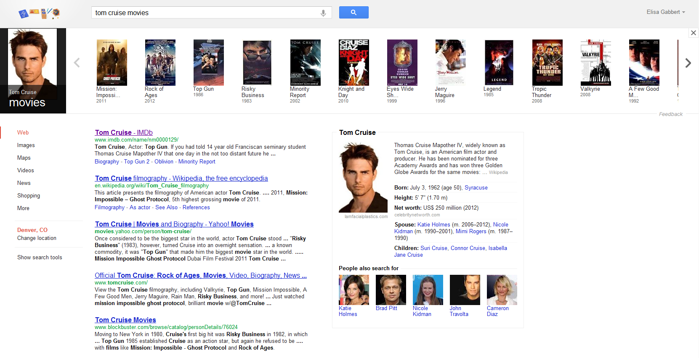Click the Mission: Impossi... title text
Screen dimensions: 699x358
[108, 92]
